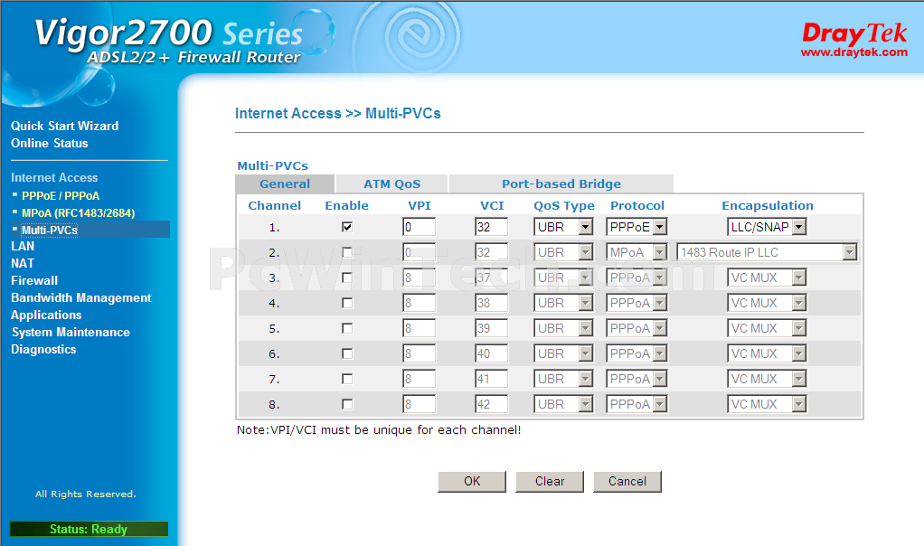Click channel 8 VCI field showing 42

pyautogui.click(x=492, y=404)
